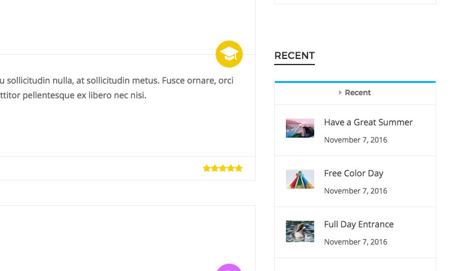
Task: Open the dolphin thumbnail image
Action: (300, 231)
